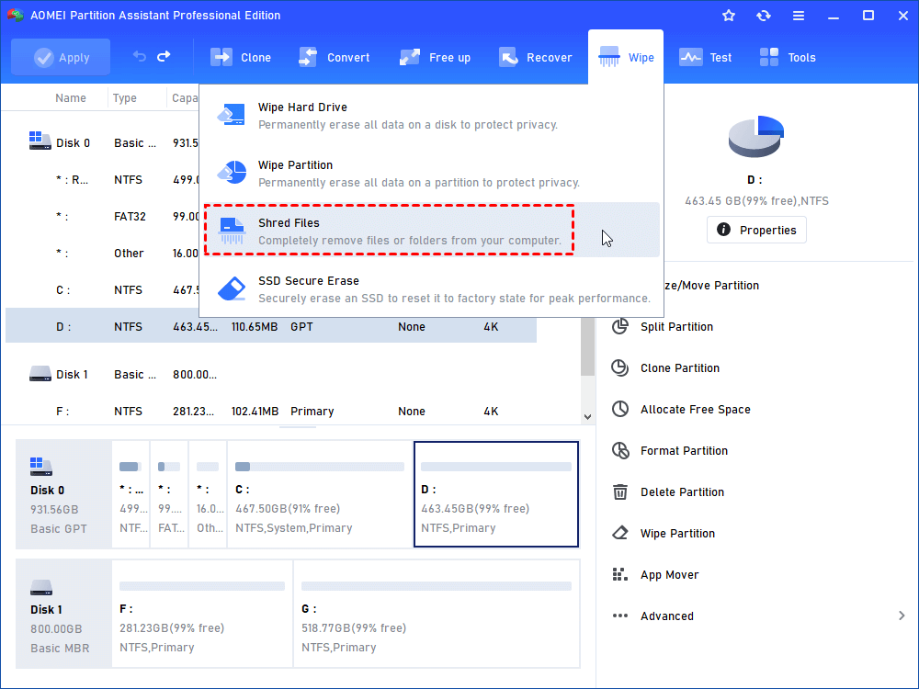Open the hamburger menu in title bar
This screenshot has height=689, width=919.
(799, 16)
